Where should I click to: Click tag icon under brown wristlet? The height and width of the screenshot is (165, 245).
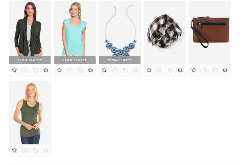(x=215, y=70)
